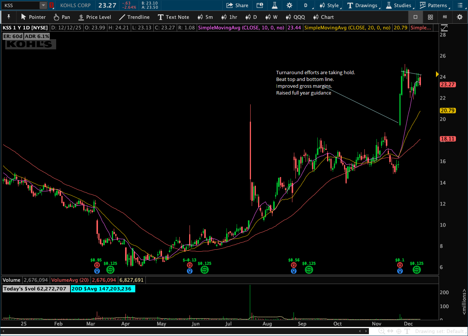Open the D timeframe selector
468x336 pixels.
click(x=306, y=5)
